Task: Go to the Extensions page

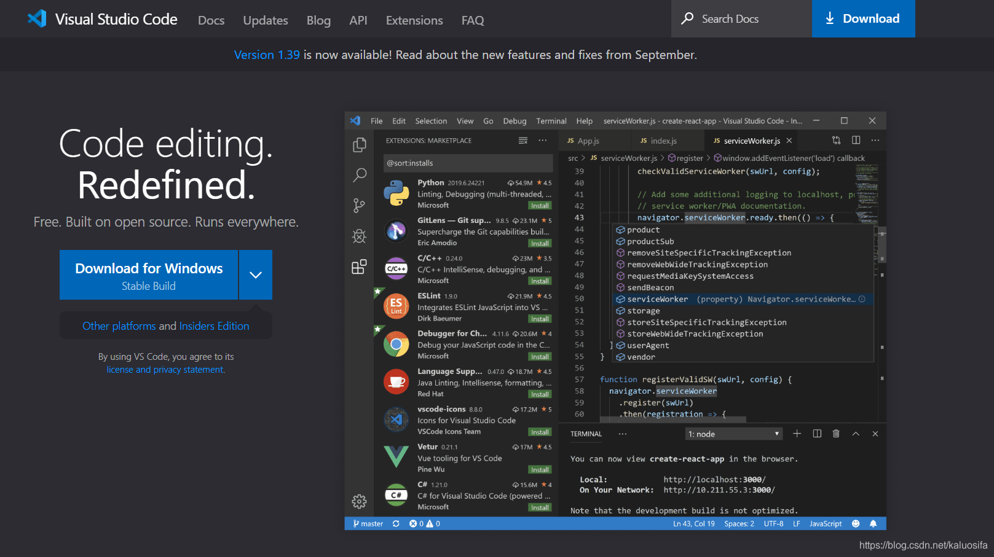Action: click(414, 20)
